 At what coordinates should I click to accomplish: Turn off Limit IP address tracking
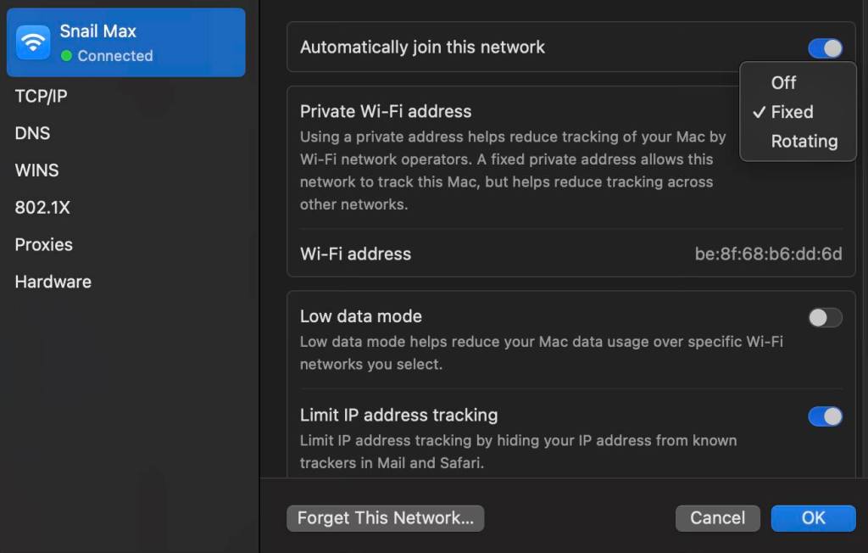[825, 416]
